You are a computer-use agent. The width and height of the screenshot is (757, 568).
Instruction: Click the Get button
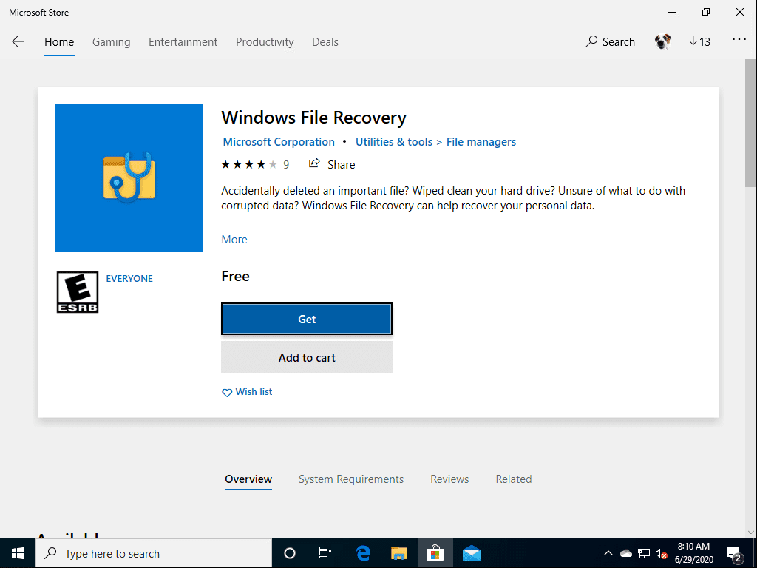pyautogui.click(x=307, y=319)
